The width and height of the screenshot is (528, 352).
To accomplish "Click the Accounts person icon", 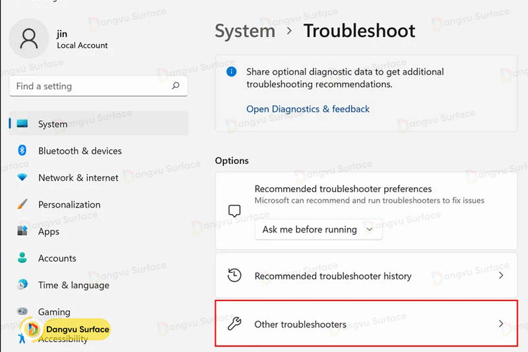I will 22,258.
